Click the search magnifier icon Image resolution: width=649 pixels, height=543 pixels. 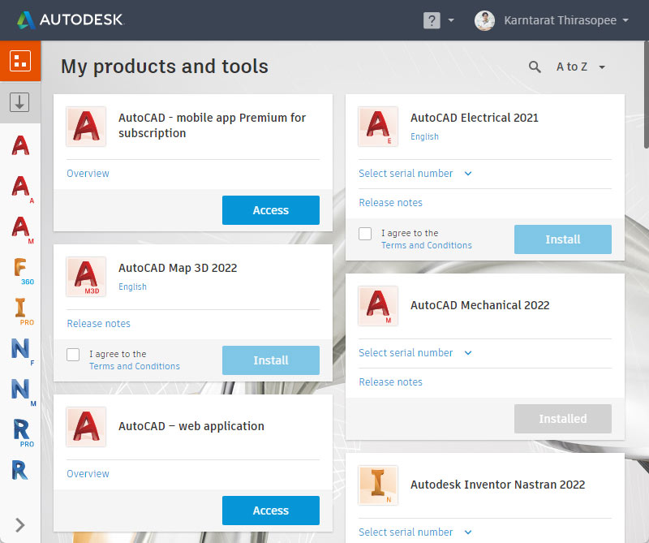[535, 67]
